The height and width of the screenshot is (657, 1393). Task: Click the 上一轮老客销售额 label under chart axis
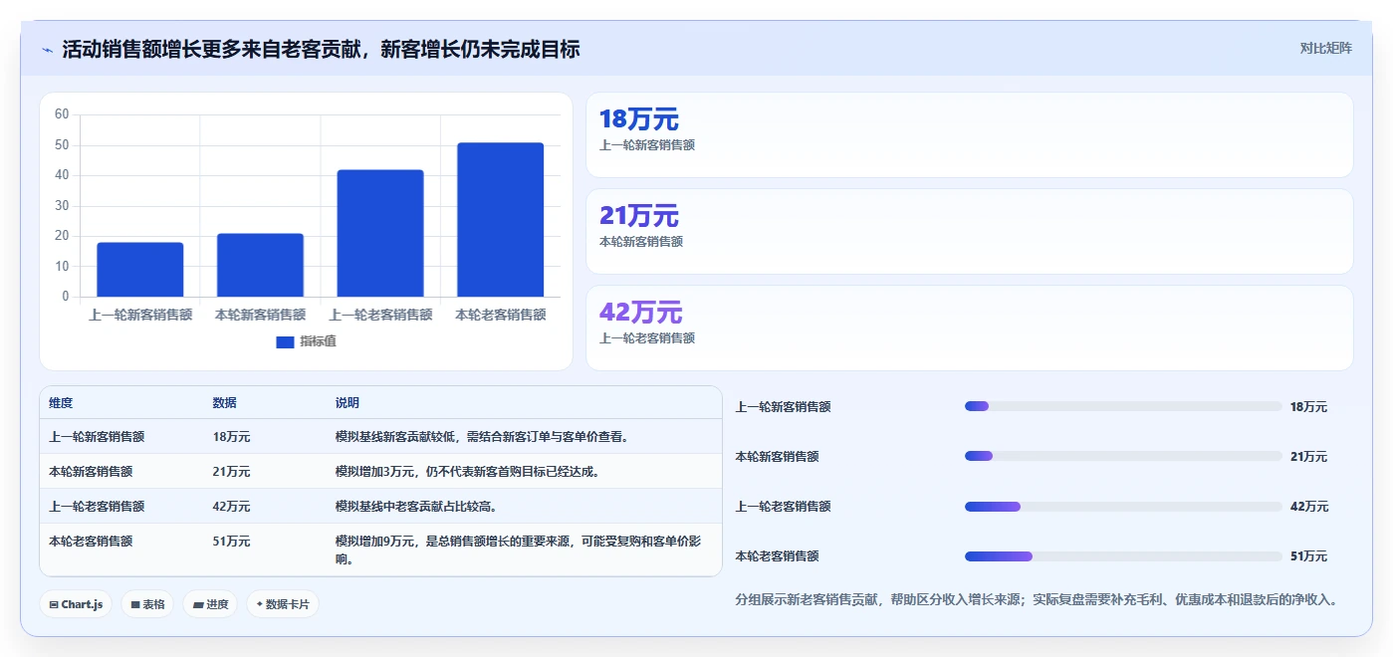(x=380, y=315)
